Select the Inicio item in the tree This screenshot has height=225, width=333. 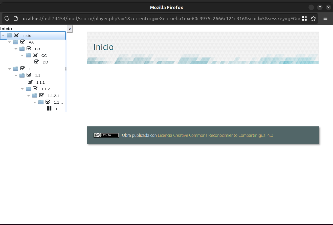point(27,36)
